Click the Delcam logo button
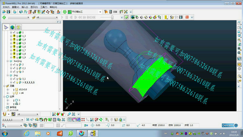This screenshot has width=243, height=137. tap(230, 125)
